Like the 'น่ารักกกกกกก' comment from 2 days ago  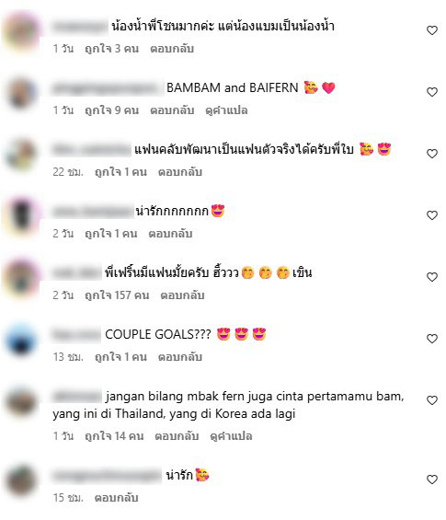coord(432,215)
